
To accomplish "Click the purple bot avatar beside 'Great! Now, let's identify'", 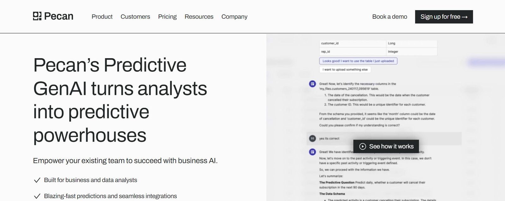I will click(x=312, y=84).
